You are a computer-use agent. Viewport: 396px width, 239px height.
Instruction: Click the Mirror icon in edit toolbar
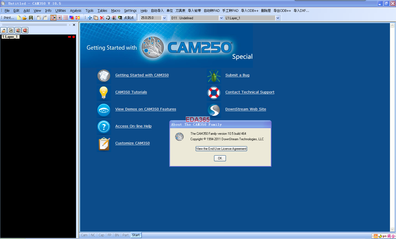[x=114, y=18]
